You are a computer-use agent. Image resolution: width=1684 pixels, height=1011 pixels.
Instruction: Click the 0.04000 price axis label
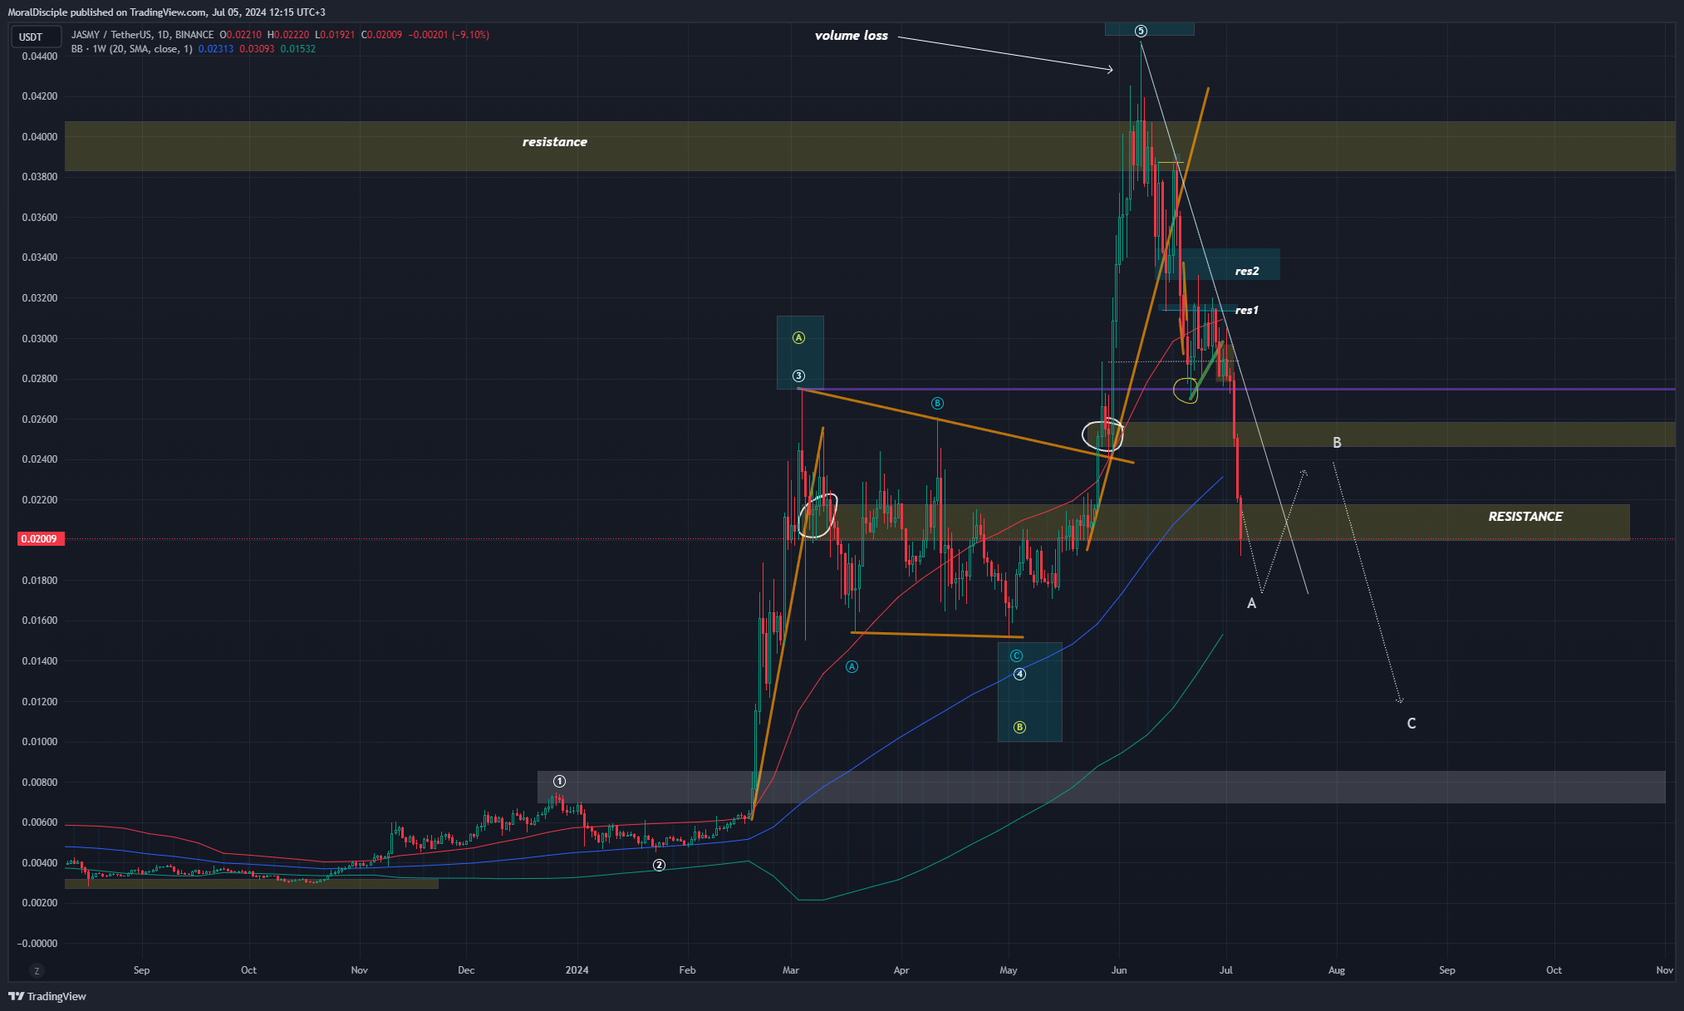(39, 137)
